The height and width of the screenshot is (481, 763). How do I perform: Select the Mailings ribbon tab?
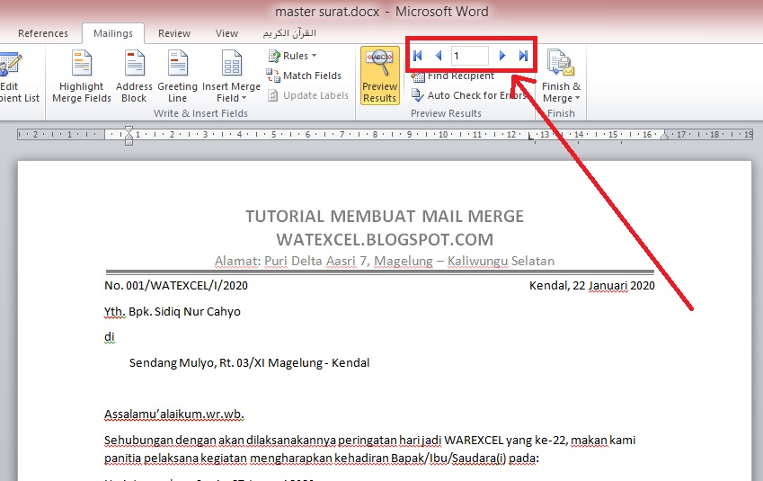point(113,33)
